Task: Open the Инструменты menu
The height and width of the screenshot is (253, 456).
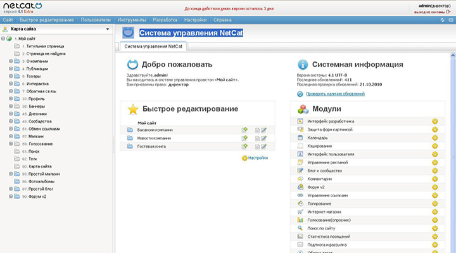Action: click(x=132, y=20)
